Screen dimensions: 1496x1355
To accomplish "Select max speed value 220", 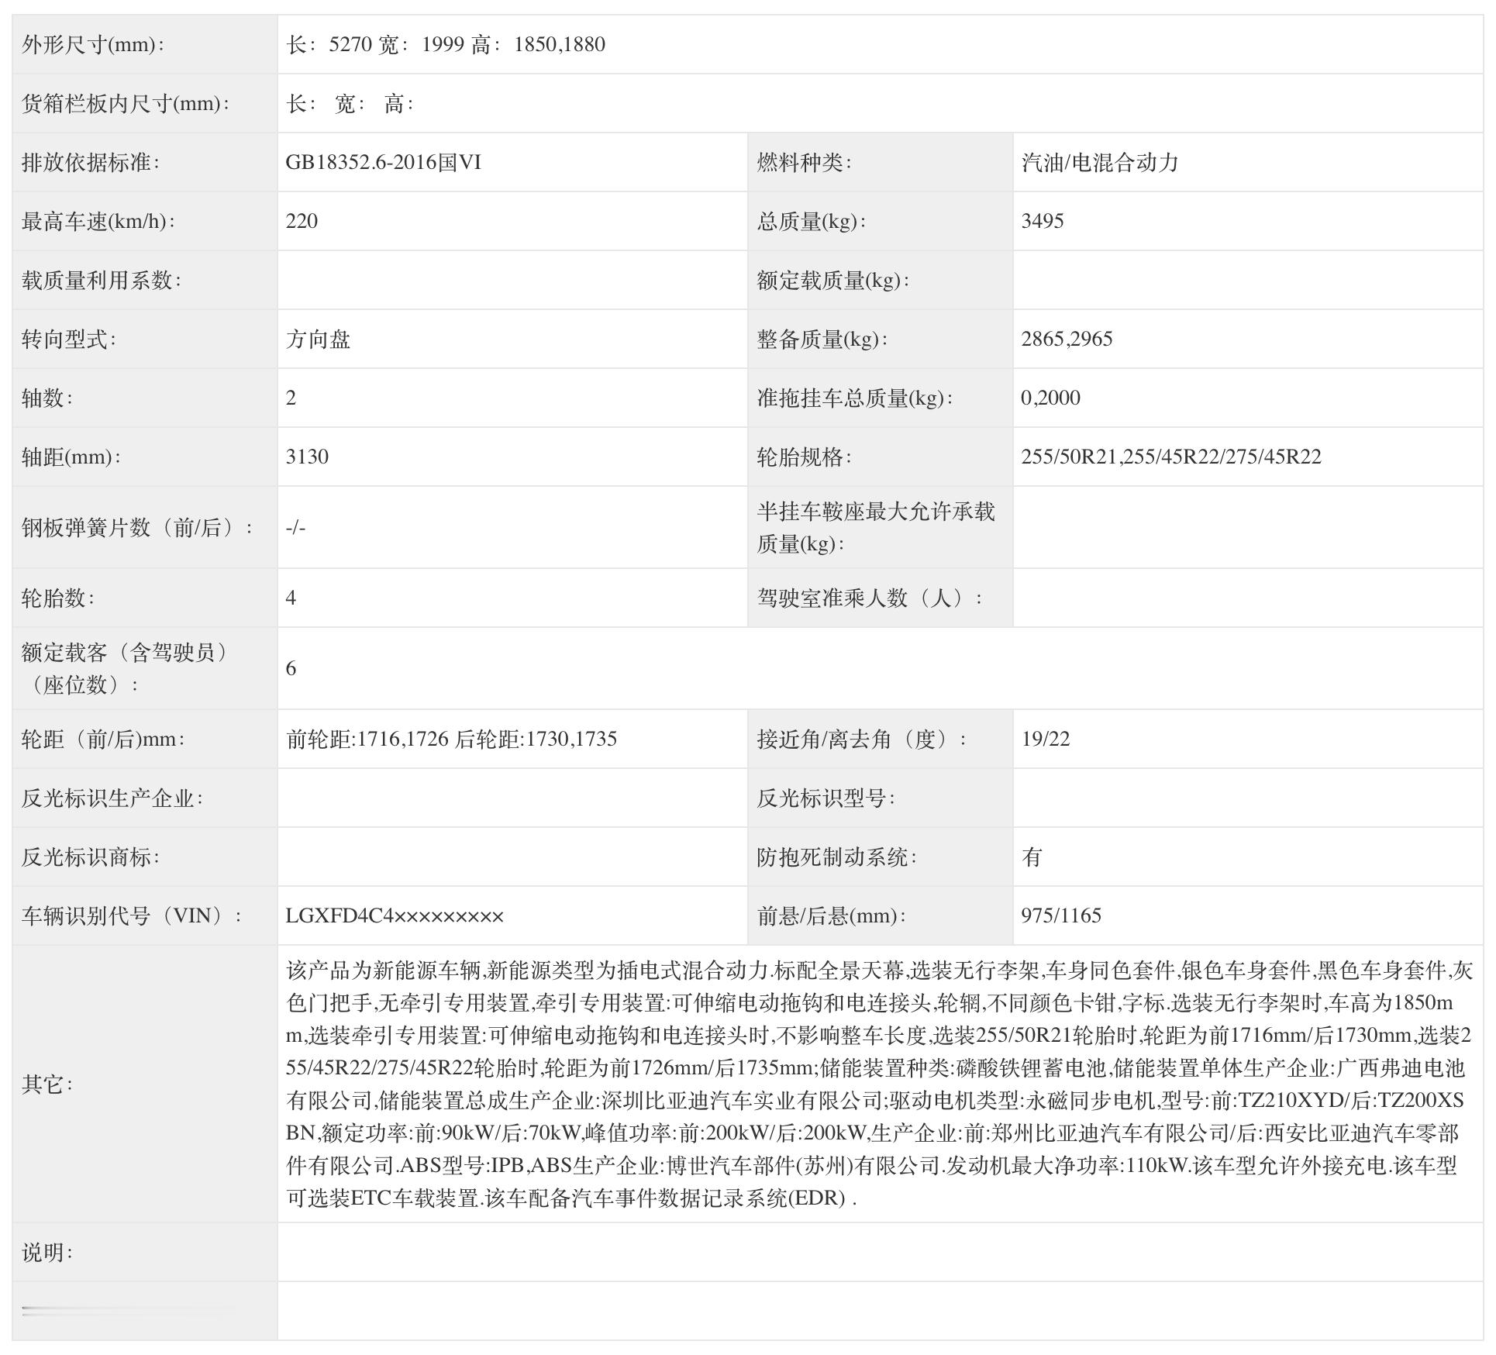I will pyautogui.click(x=302, y=221).
